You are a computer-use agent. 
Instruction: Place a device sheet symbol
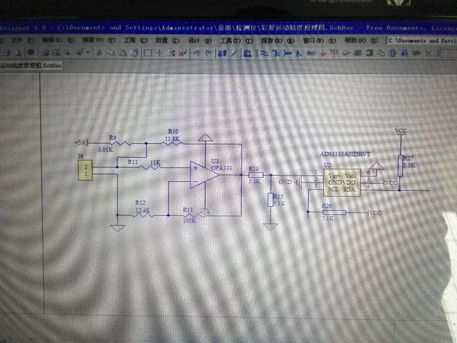(x=381, y=53)
